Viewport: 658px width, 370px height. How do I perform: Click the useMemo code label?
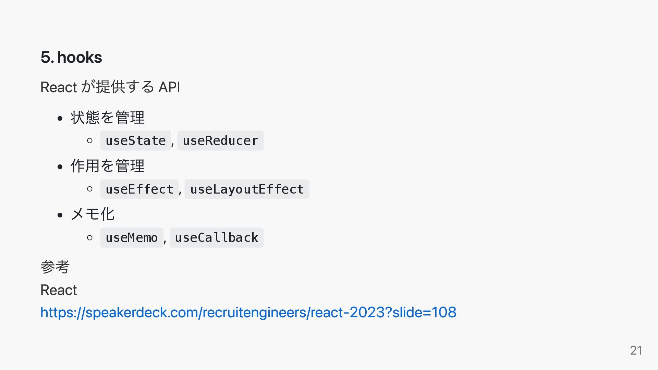tap(132, 238)
